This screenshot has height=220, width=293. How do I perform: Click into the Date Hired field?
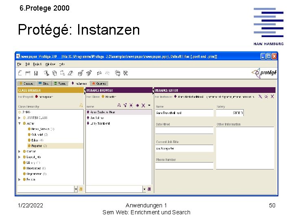184,130
